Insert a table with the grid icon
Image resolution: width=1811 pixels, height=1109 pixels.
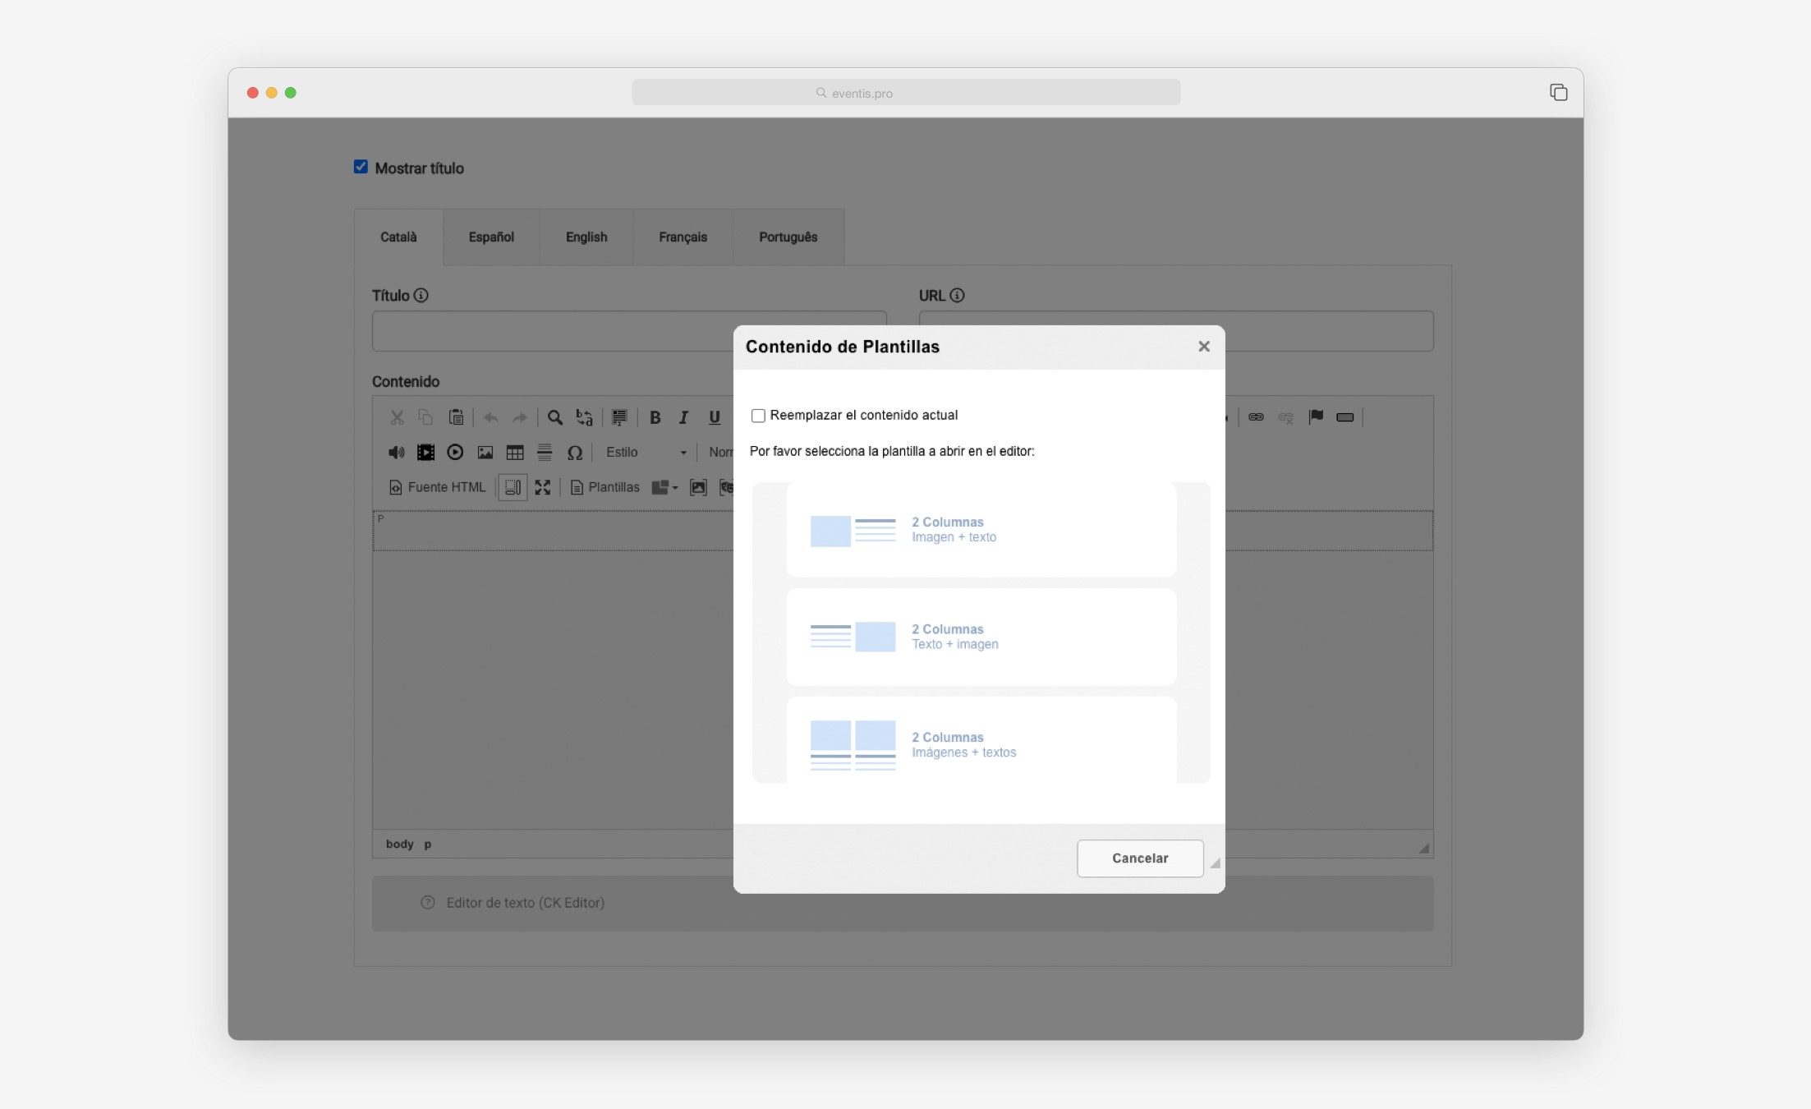[x=515, y=453]
